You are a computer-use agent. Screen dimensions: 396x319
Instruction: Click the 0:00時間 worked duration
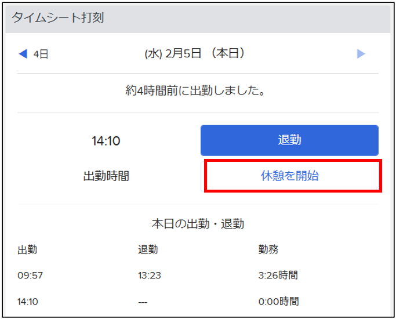[x=278, y=301]
